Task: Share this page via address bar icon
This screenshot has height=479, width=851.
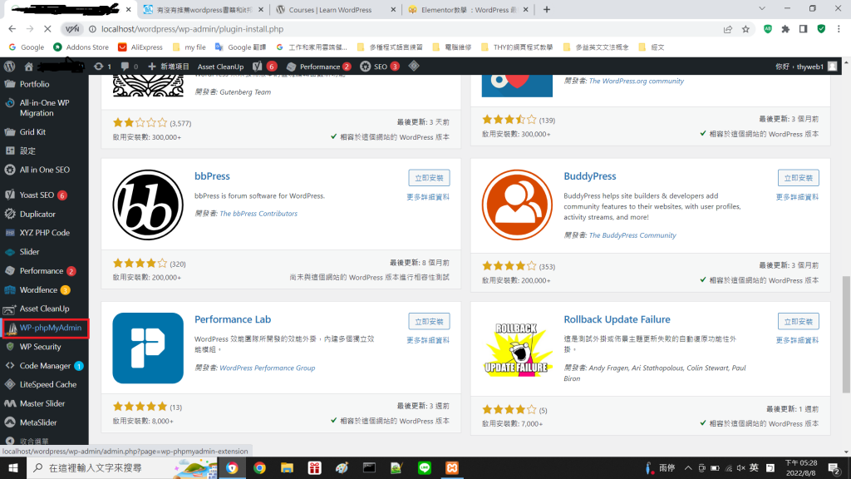Action: (728, 29)
